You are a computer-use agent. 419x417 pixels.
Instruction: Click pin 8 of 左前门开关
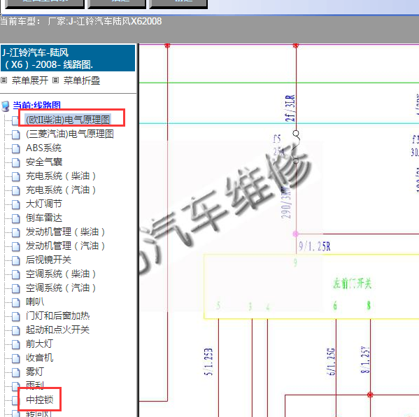(369, 305)
